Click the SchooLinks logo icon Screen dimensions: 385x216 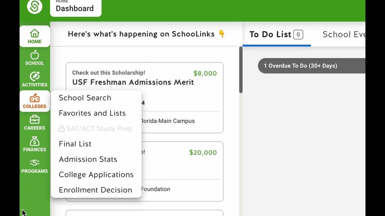(35, 6)
